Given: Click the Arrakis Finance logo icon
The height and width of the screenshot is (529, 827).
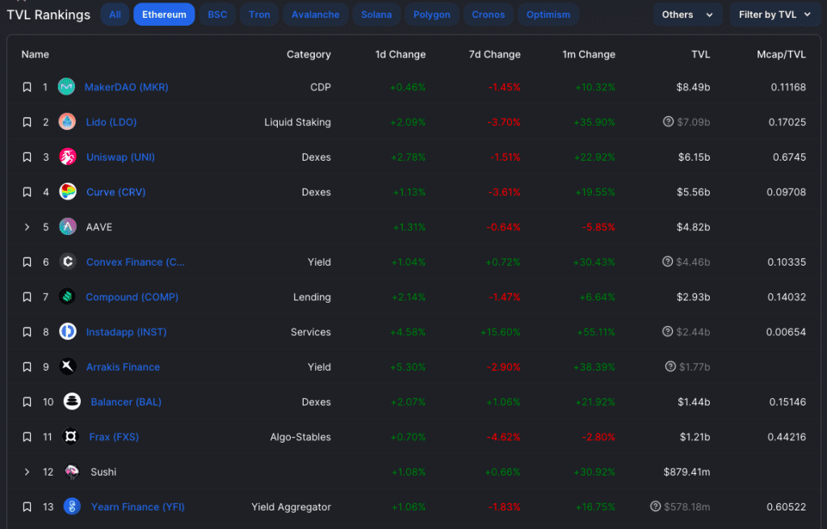Looking at the screenshot, I should [x=68, y=367].
